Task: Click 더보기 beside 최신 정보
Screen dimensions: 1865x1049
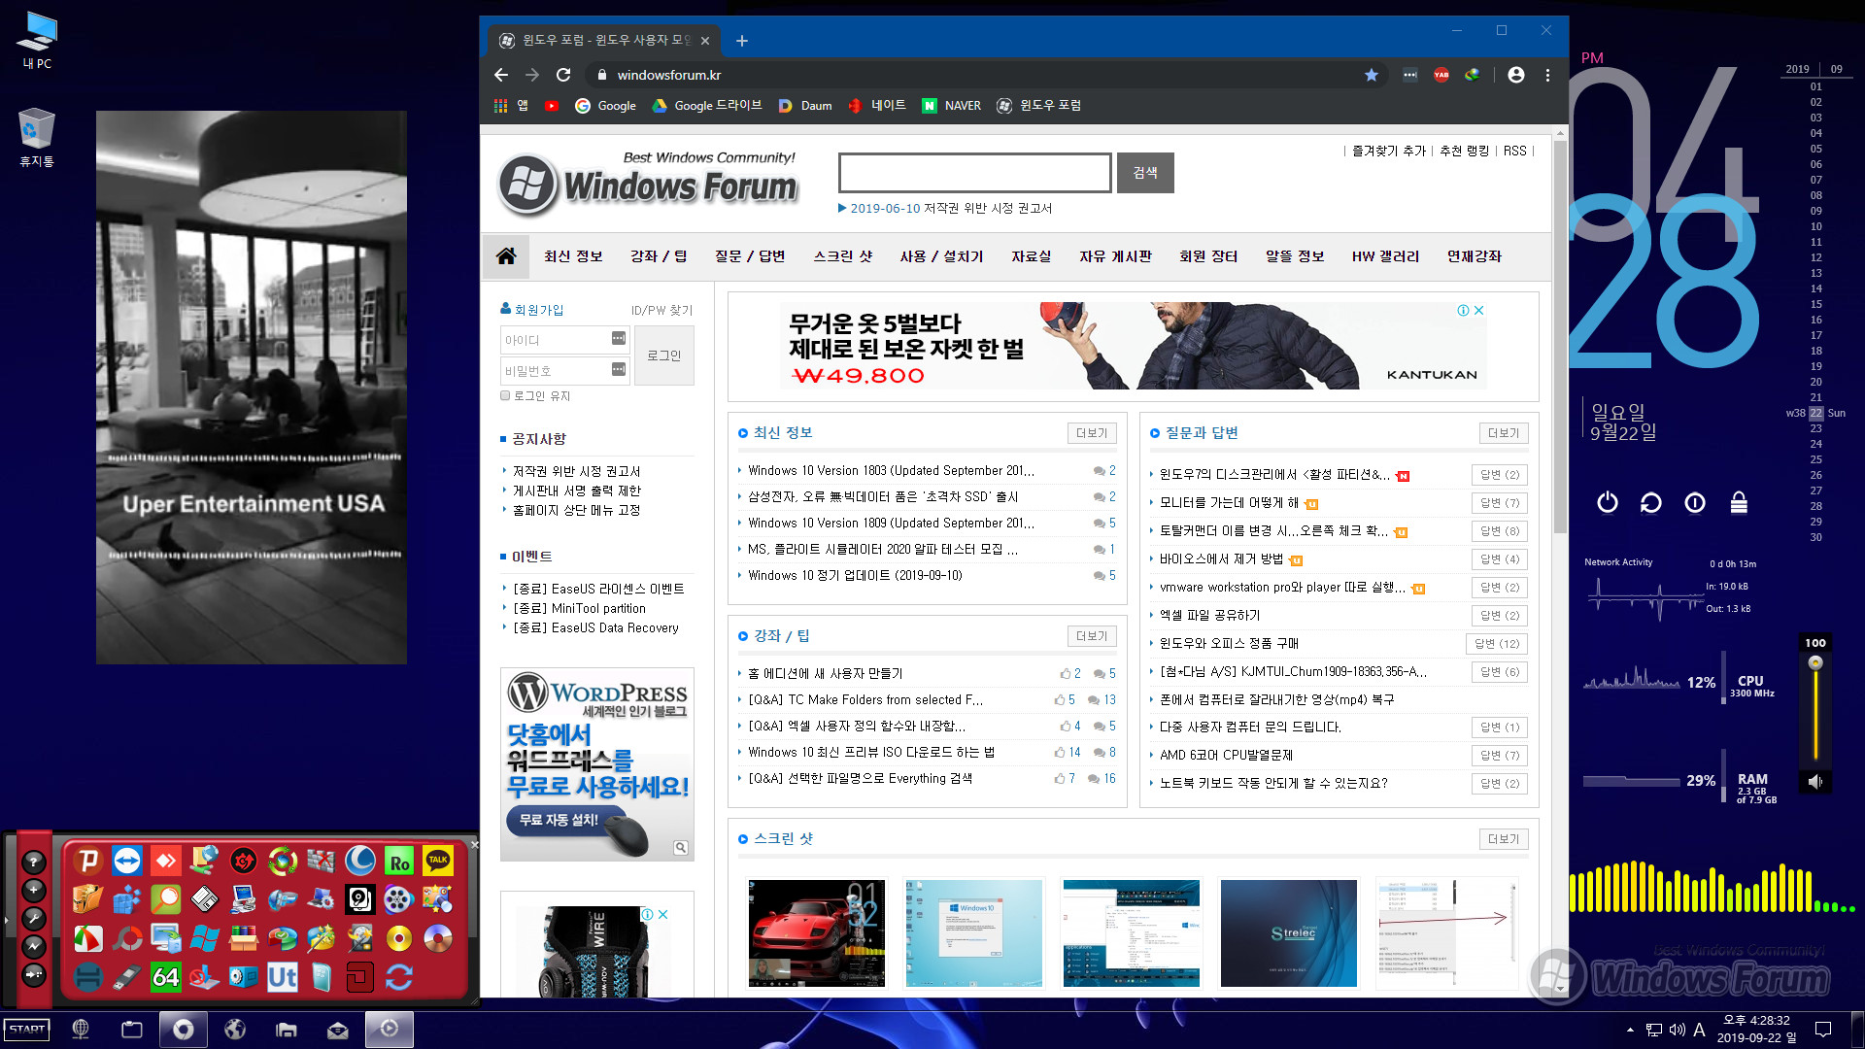Action: coord(1092,433)
